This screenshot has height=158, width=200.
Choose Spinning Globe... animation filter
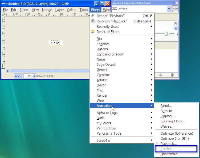176,121
